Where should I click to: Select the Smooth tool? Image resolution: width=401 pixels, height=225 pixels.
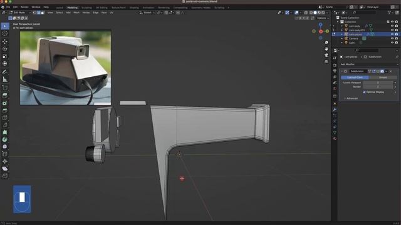[x=5, y=147]
